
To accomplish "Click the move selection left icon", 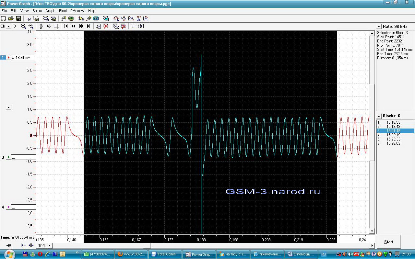I will [134, 26].
